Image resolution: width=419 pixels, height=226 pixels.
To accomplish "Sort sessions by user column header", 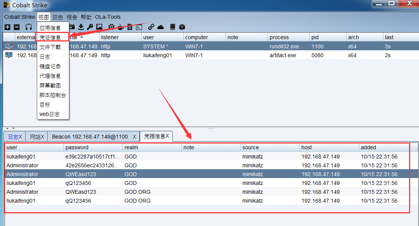I will 162,37.
